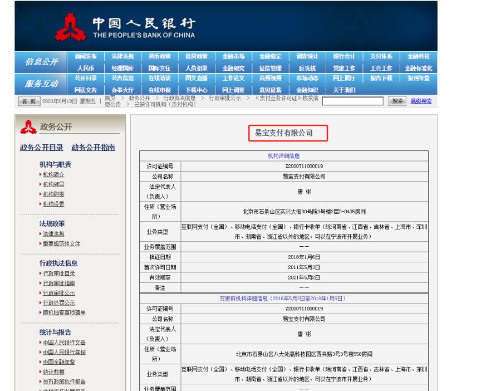Screen dimensions: 486x391
Task: Open the 高级搜索 advanced search link
Action: (421, 101)
